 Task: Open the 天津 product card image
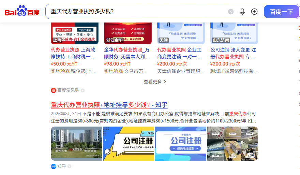(x=181, y=33)
